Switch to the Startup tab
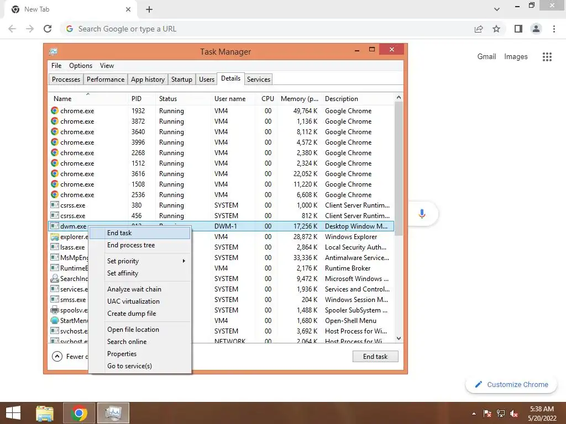Screen dimensions: 566x424 pyautogui.click(x=181, y=79)
